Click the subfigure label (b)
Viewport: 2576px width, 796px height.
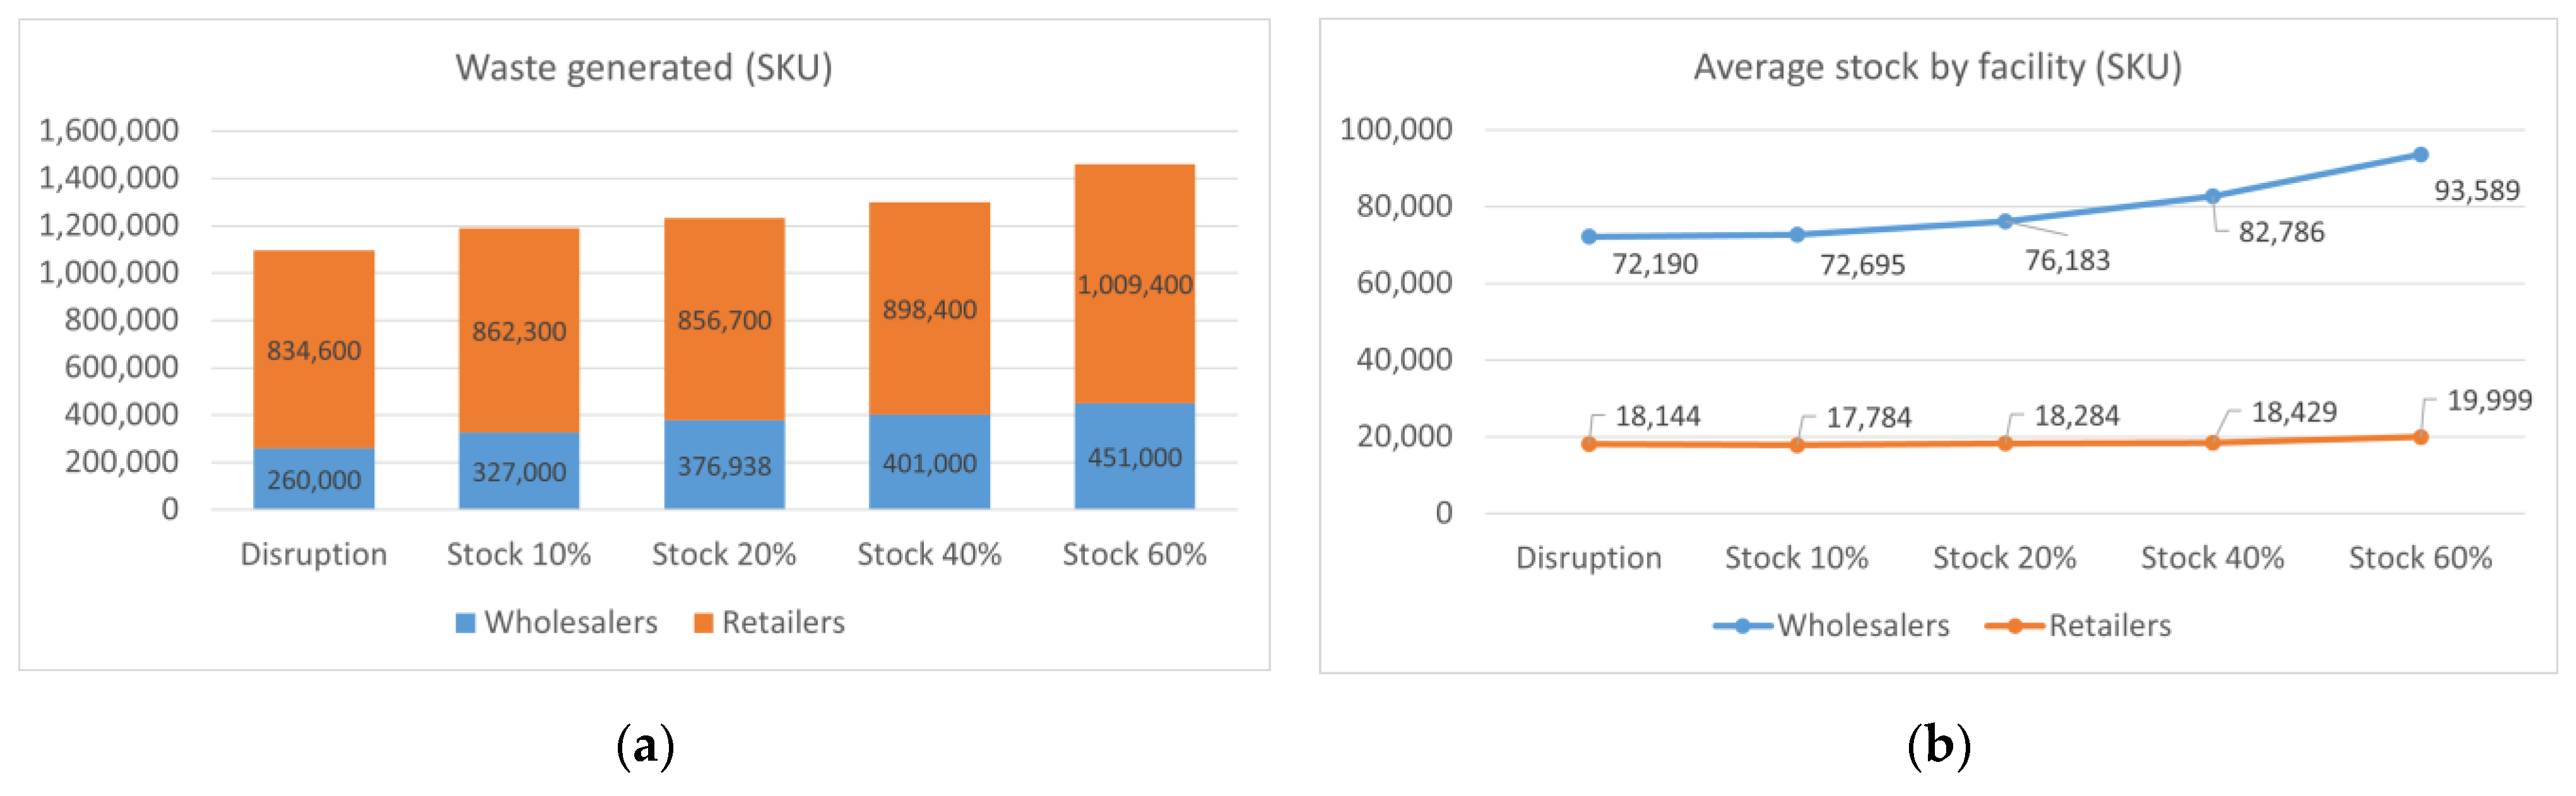click(1938, 746)
